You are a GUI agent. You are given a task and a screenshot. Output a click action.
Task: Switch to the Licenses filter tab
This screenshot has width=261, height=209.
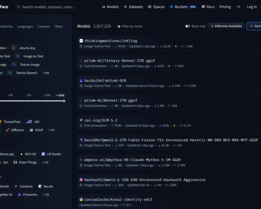tap(43, 27)
